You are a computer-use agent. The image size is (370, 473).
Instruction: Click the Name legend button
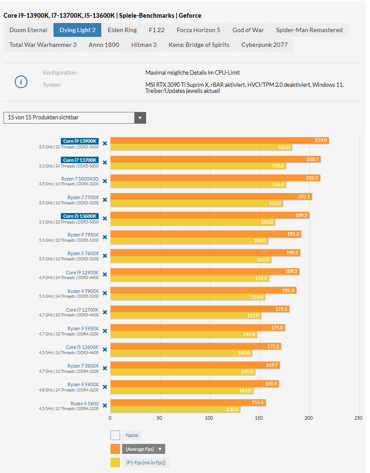132,435
